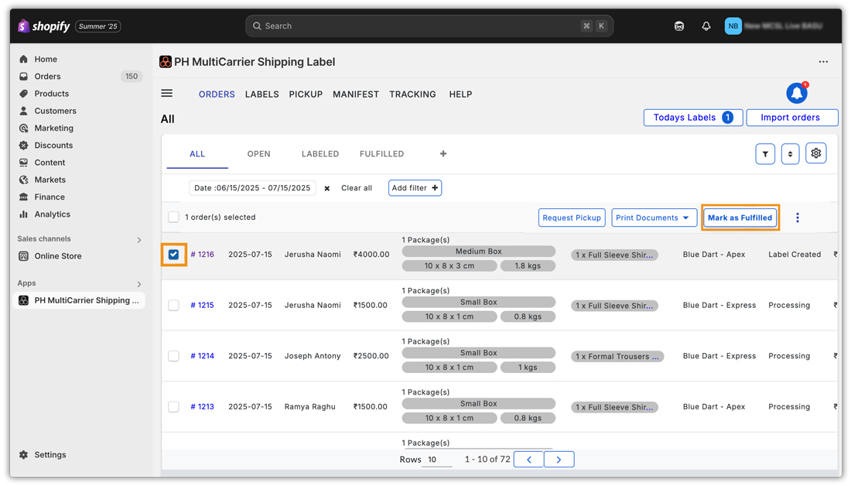Switch to the TRACKING menu
The height and width of the screenshot is (486, 851).
click(412, 94)
